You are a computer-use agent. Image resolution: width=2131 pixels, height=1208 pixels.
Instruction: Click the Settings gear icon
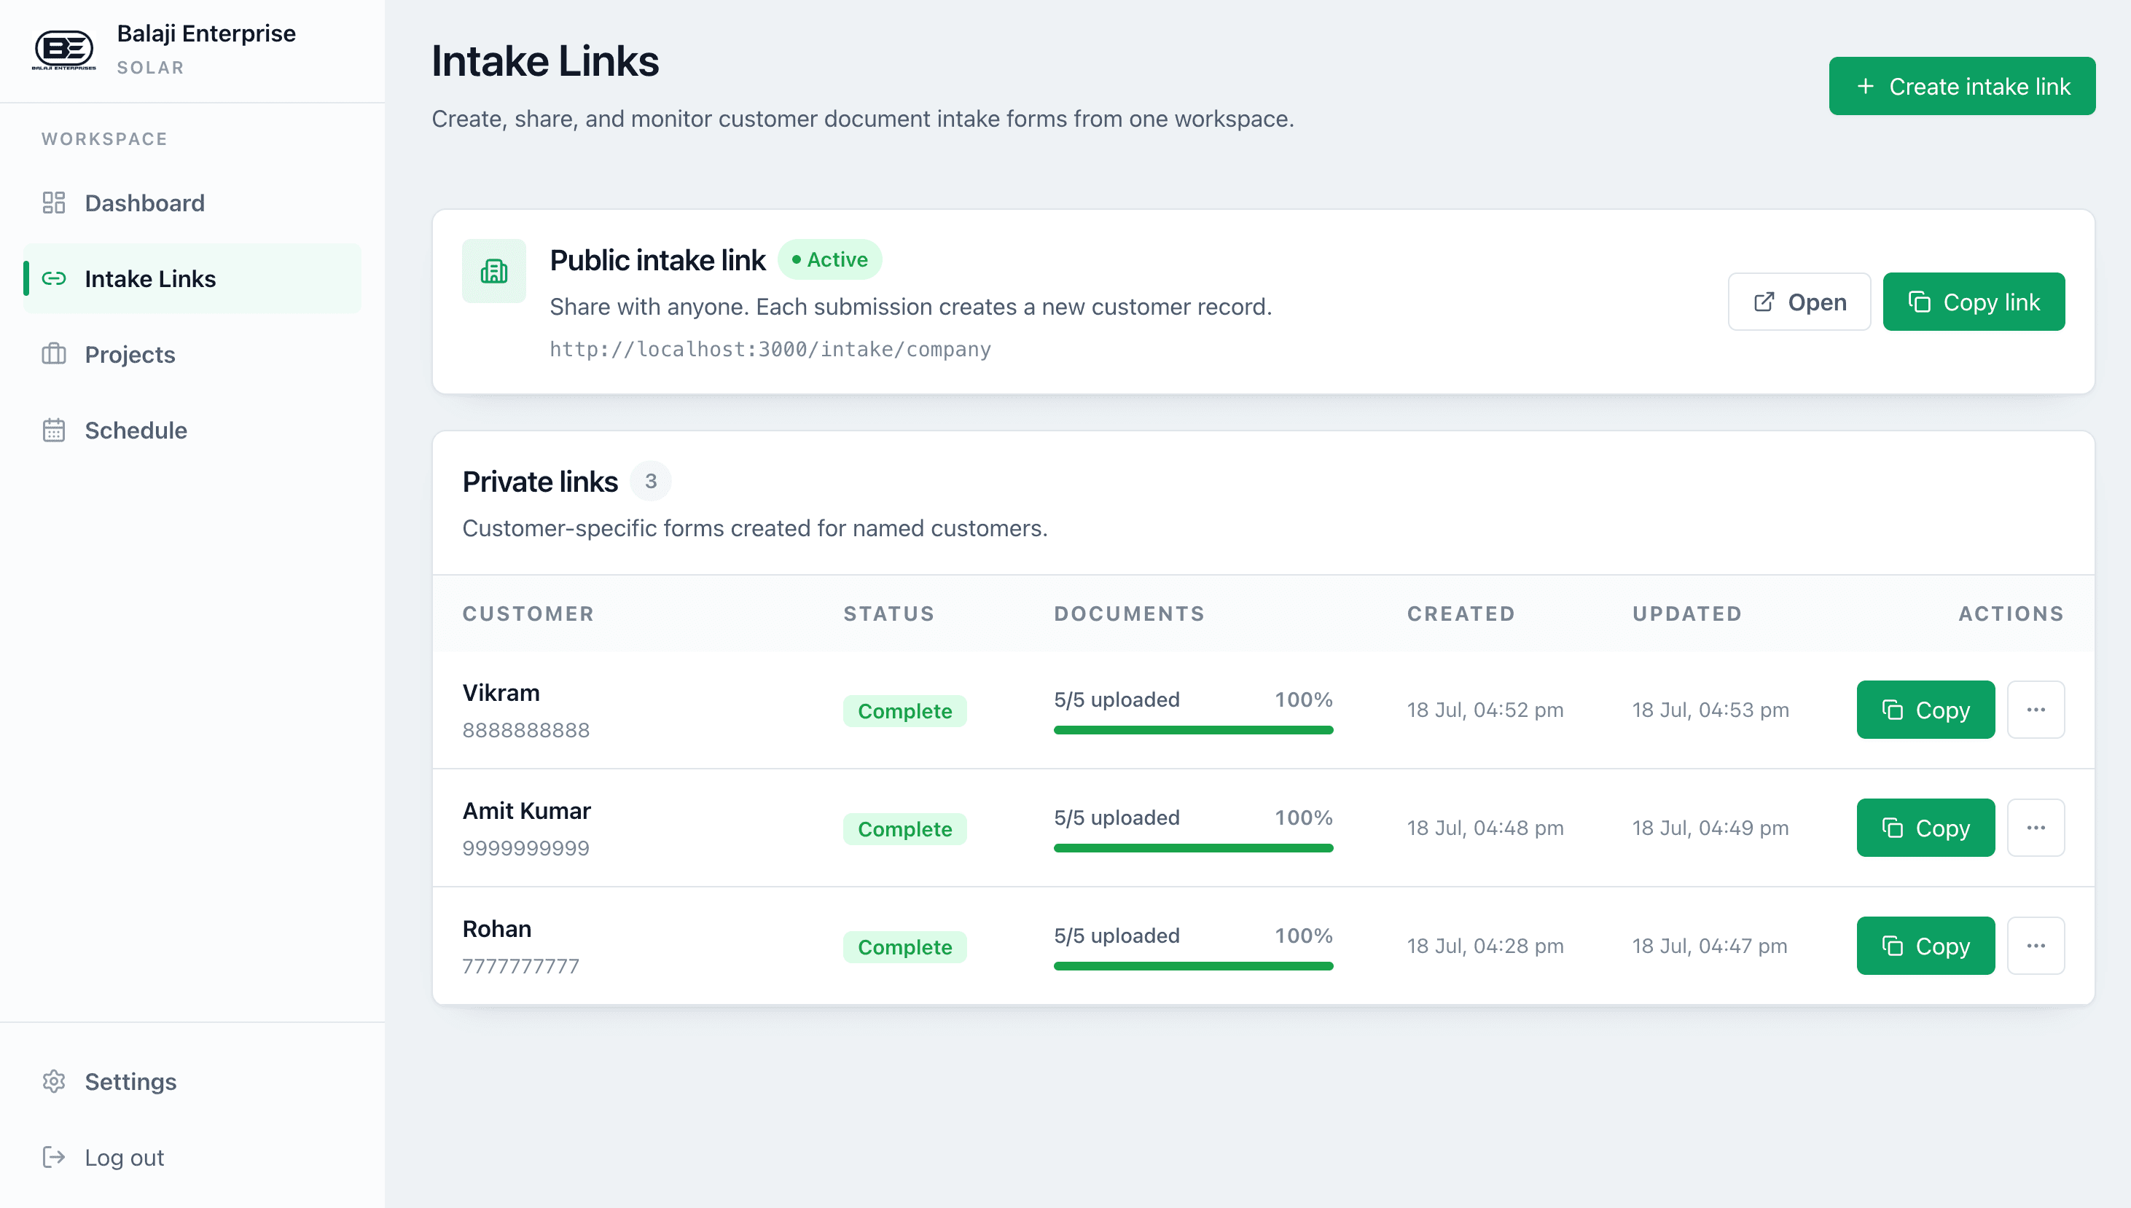[x=54, y=1082]
